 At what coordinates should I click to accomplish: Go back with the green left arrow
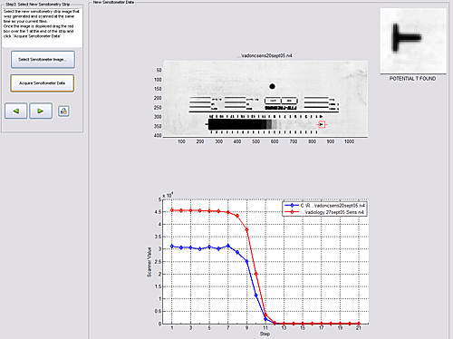click(16, 111)
